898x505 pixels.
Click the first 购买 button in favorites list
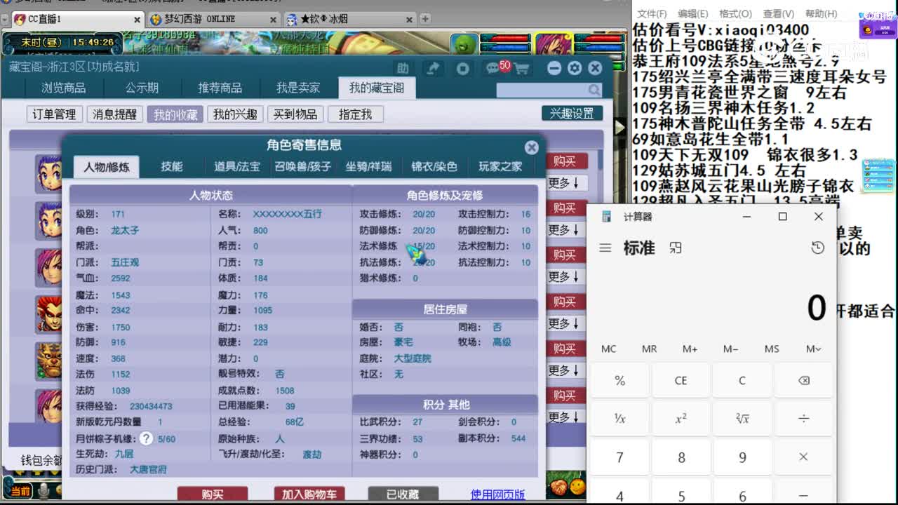(x=565, y=161)
